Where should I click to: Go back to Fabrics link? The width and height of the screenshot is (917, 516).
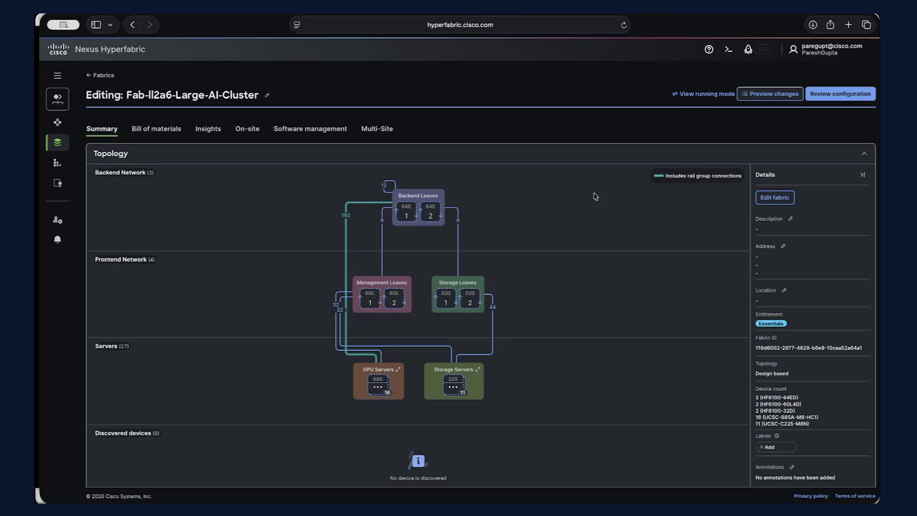(x=100, y=75)
